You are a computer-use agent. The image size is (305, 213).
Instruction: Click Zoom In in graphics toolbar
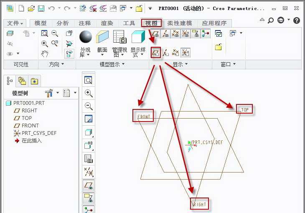click(x=89, y=93)
